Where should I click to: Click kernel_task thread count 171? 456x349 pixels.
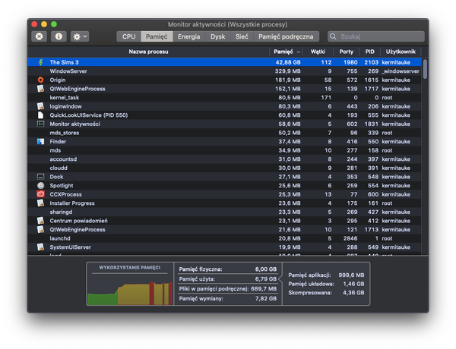click(x=326, y=98)
